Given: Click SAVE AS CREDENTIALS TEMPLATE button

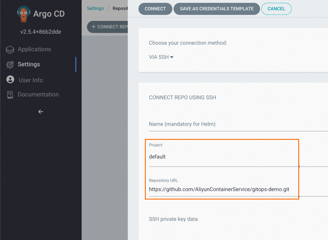Looking at the screenshot, I should click(217, 9).
